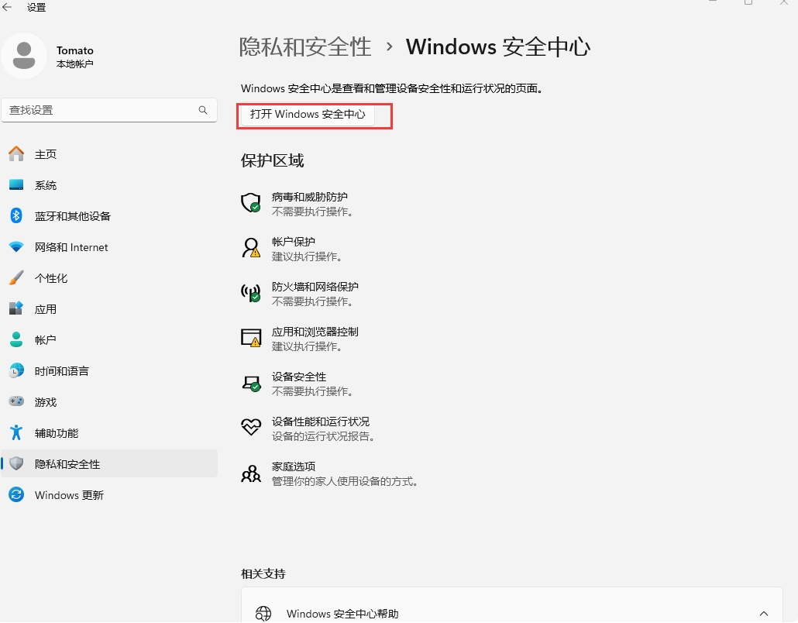Click the search magnifier icon
Viewport: 798px width, 623px height.
pyautogui.click(x=203, y=110)
